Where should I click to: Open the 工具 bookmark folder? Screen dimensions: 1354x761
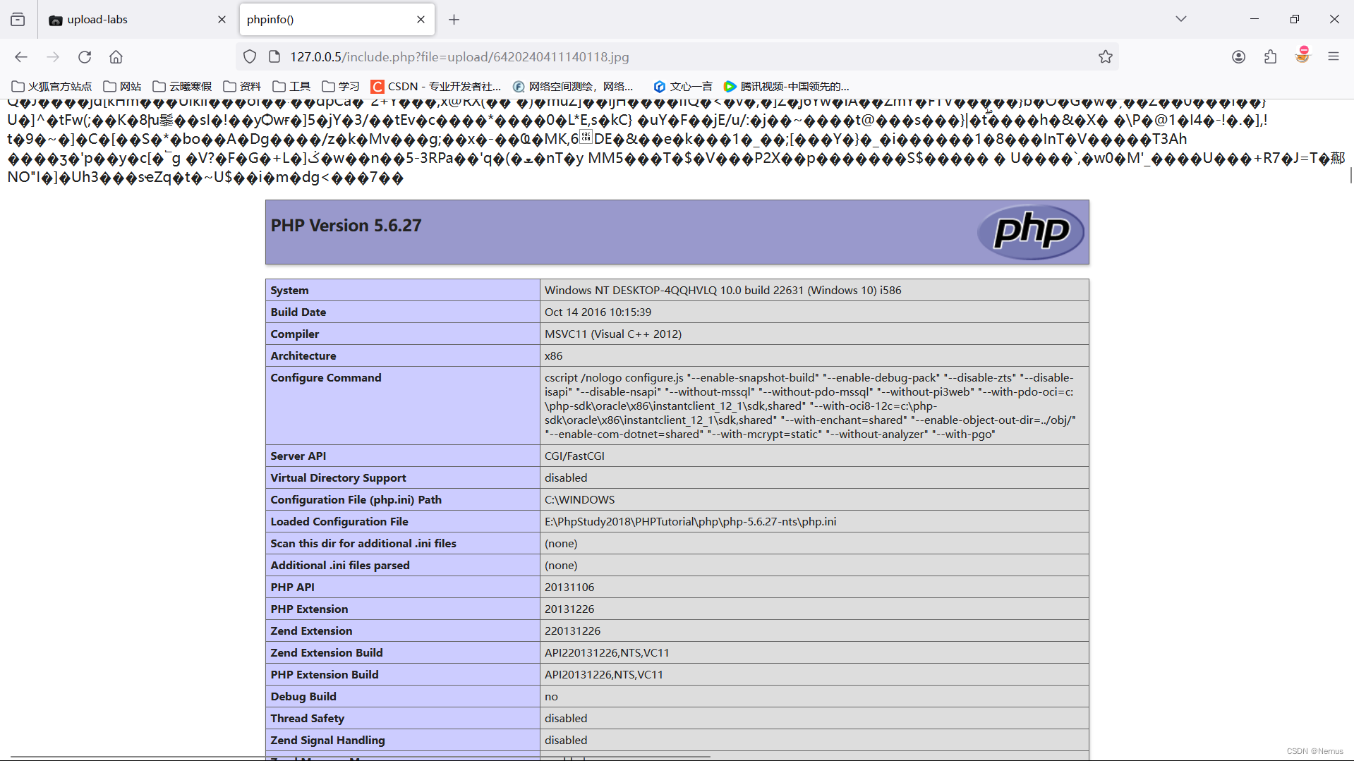(x=291, y=87)
